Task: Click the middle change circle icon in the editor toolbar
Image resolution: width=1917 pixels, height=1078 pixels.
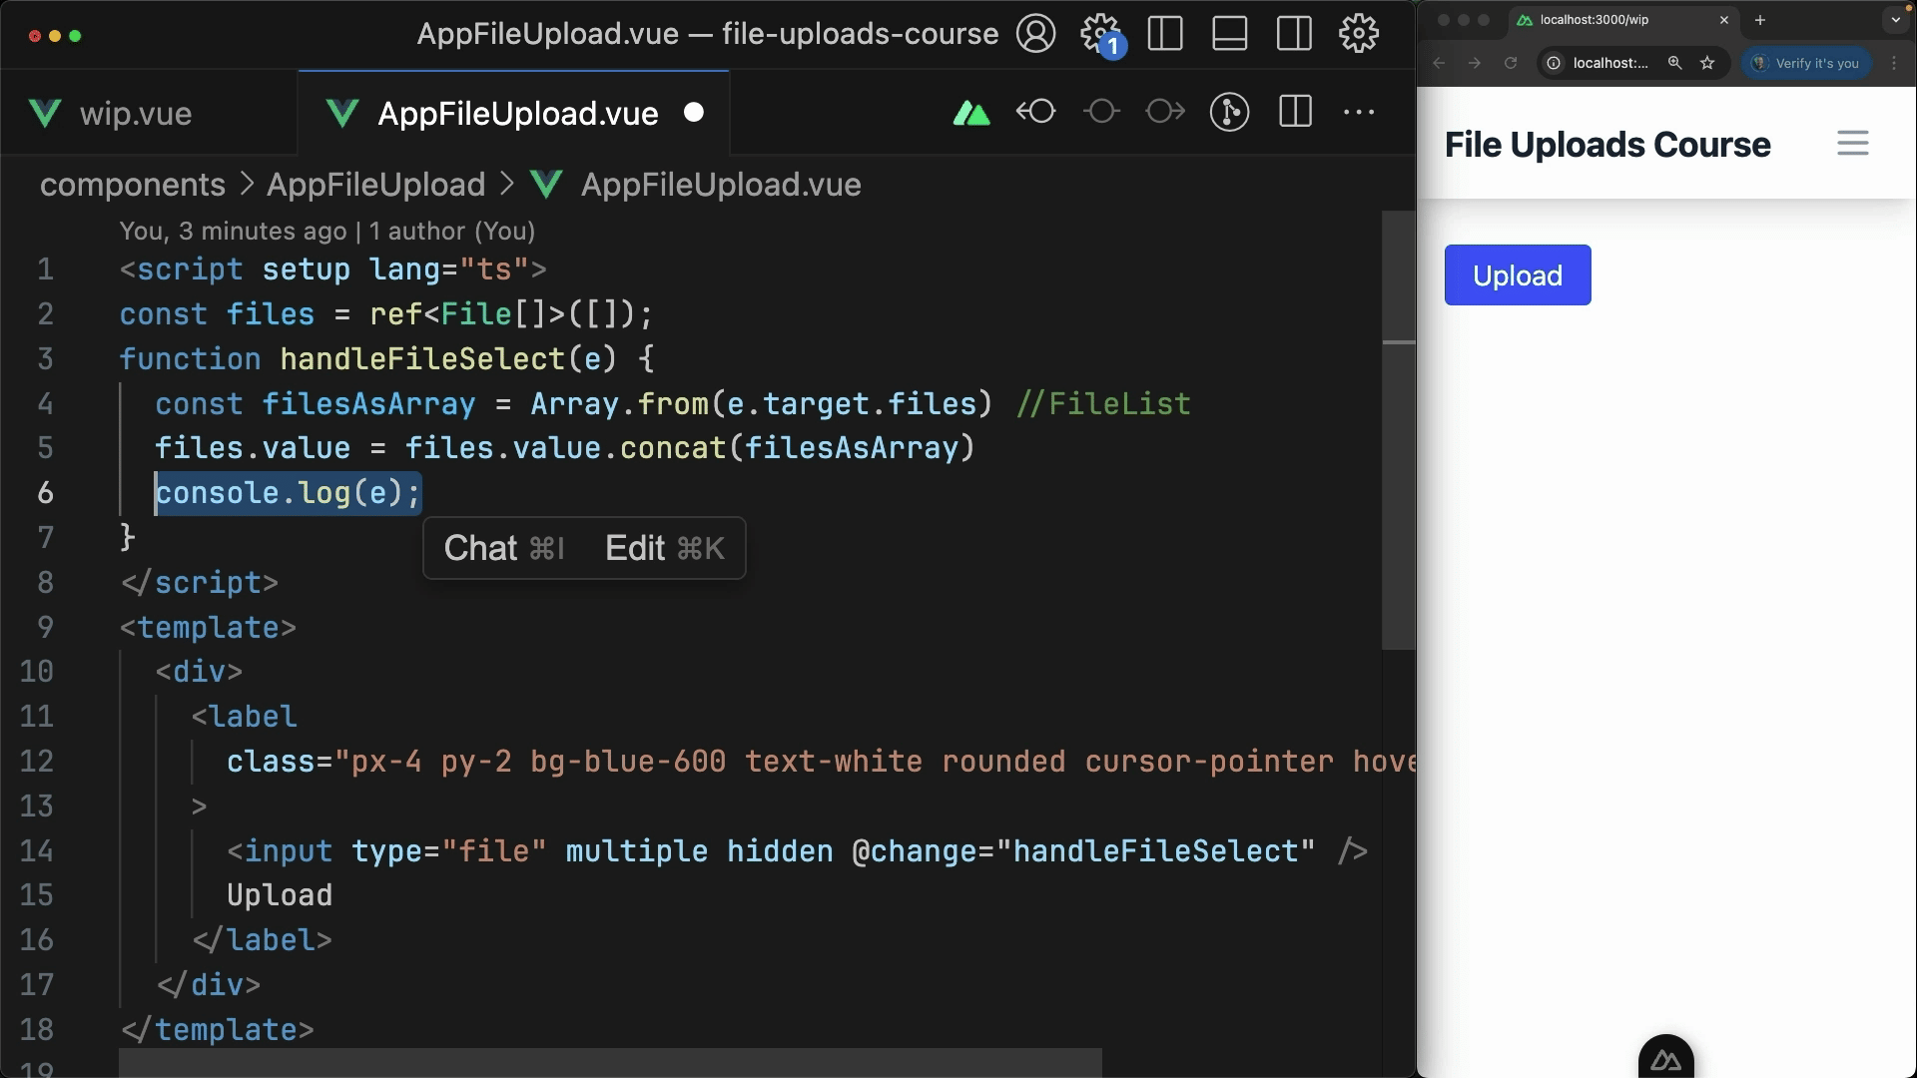Action: coord(1101,112)
